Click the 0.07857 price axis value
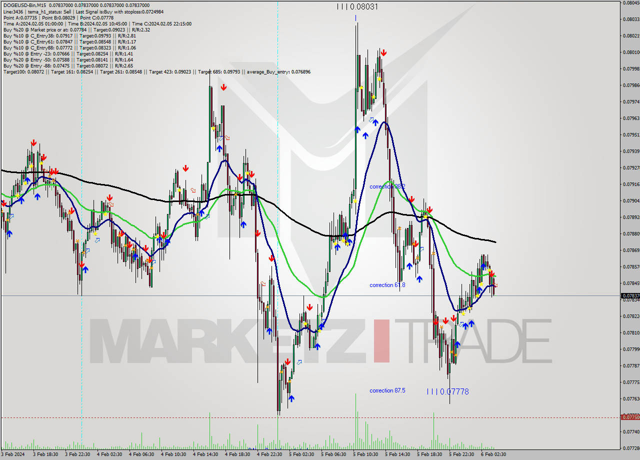The height and width of the screenshot is (460, 640). (x=631, y=267)
